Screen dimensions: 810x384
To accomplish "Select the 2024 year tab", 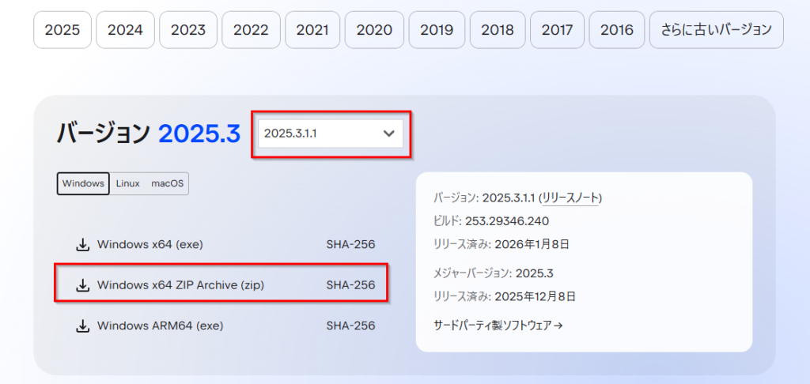I will coord(125,30).
